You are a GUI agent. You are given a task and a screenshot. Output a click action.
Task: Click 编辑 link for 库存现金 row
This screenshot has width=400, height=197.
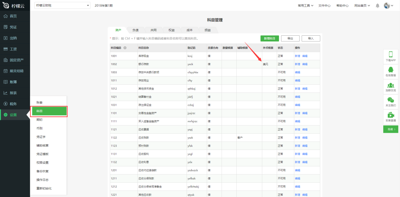click(x=305, y=56)
